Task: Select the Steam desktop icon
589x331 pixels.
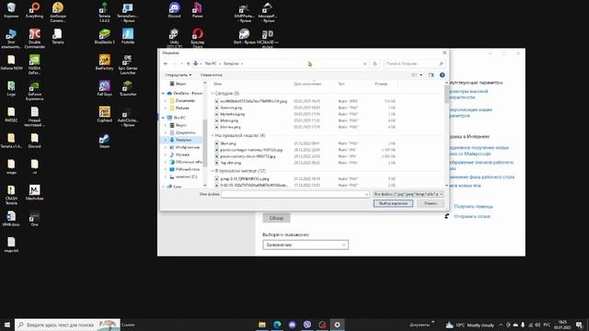Action: [104, 141]
